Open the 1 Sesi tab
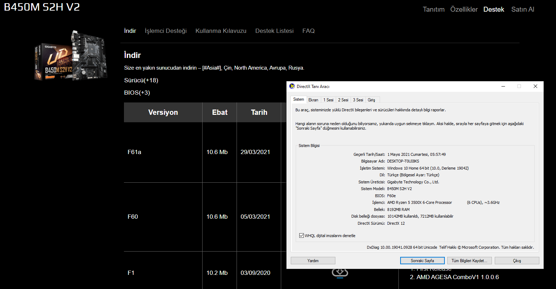 point(328,100)
